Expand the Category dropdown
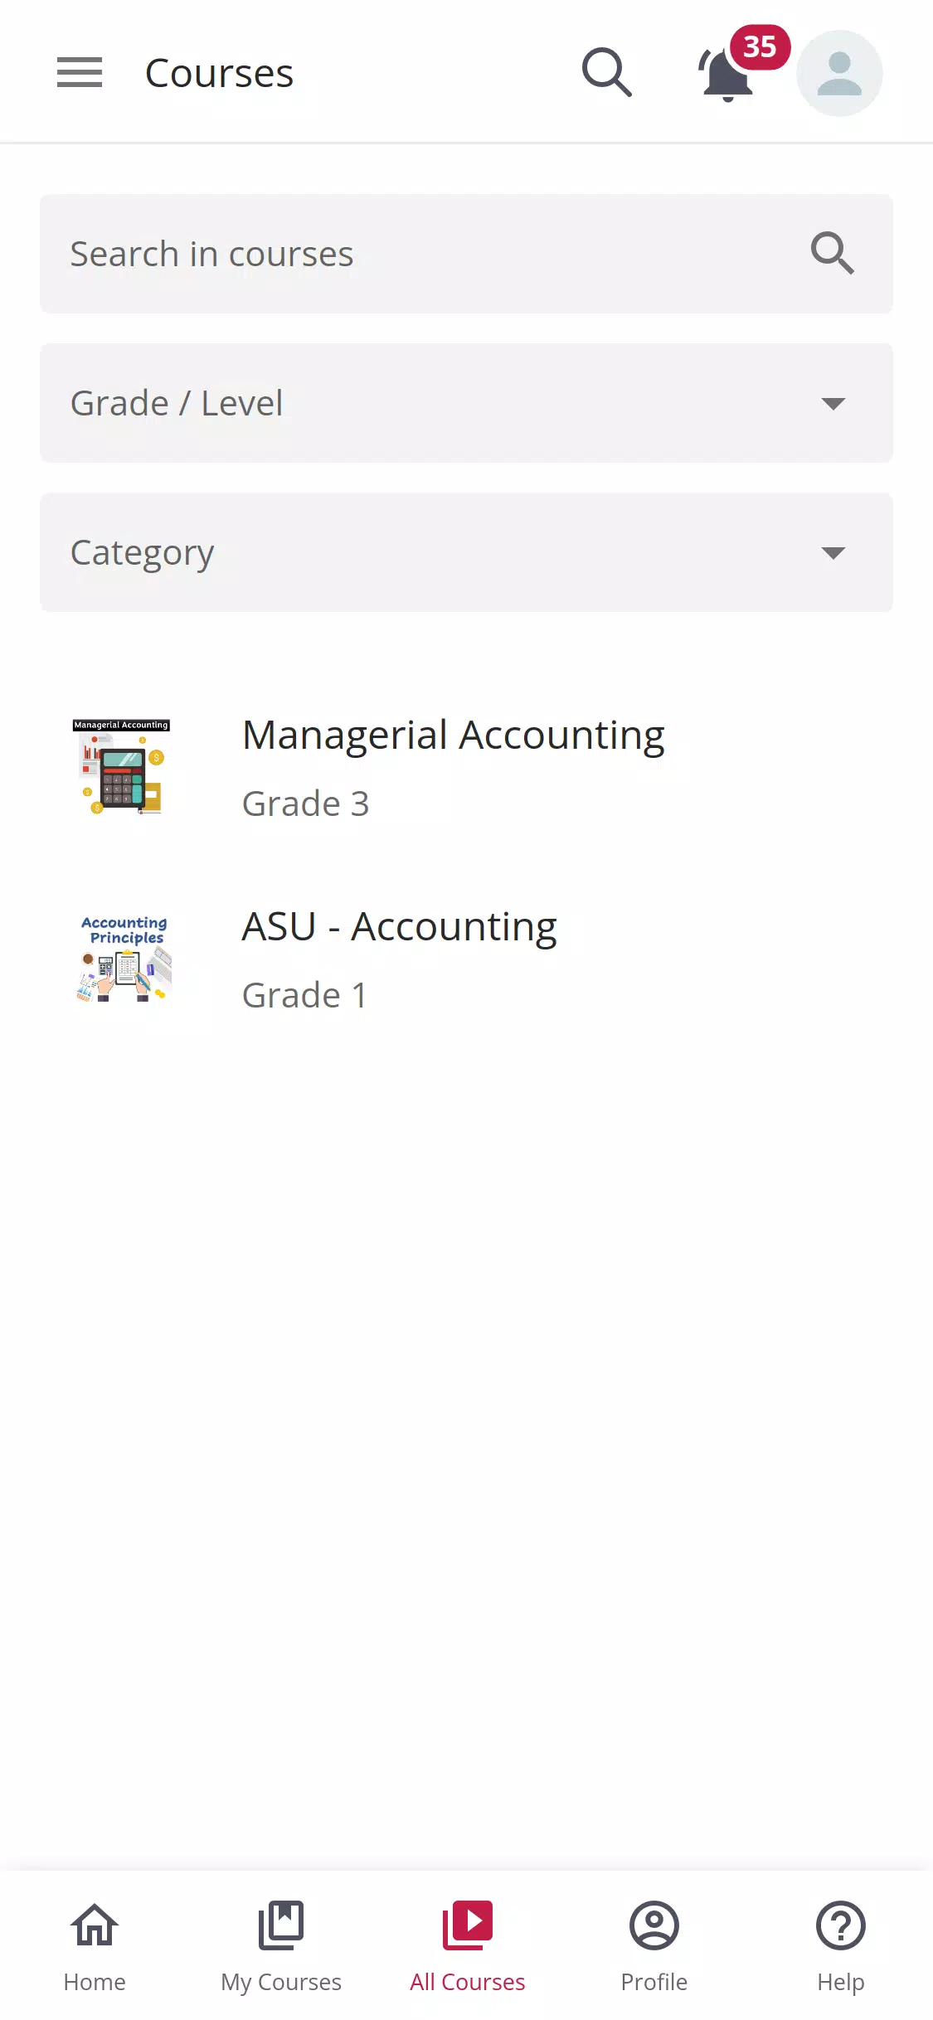Screen dimensions: 933x2020 pos(466,552)
